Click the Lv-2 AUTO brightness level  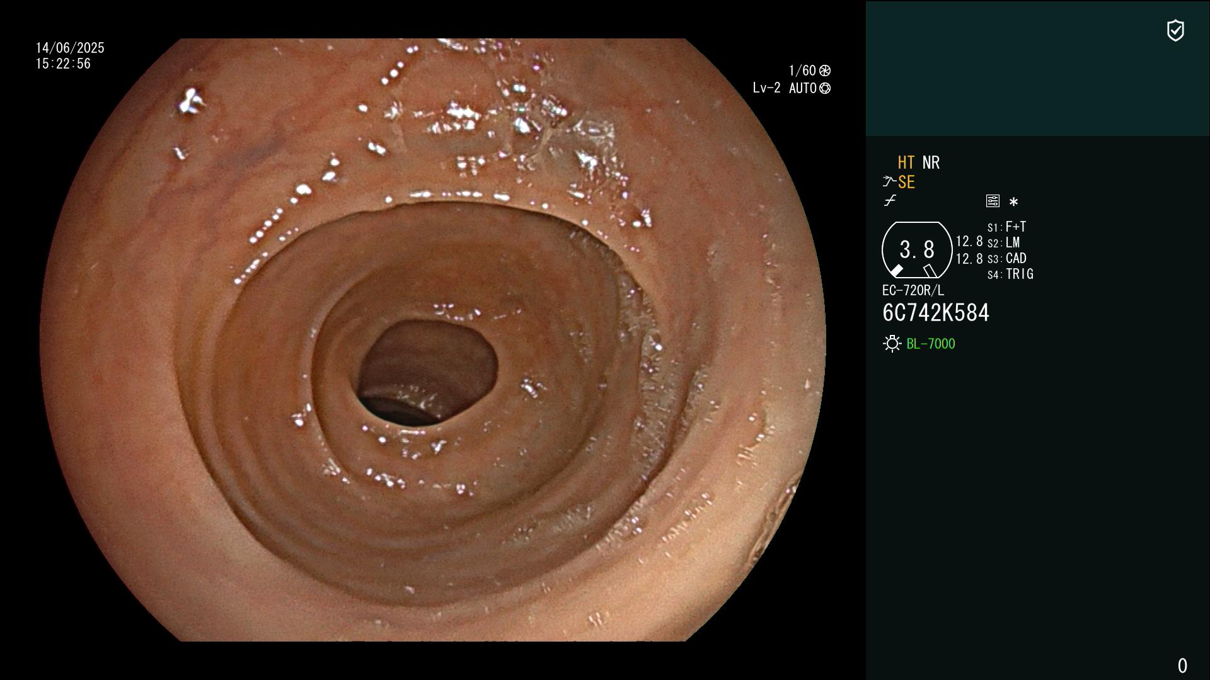(785, 88)
